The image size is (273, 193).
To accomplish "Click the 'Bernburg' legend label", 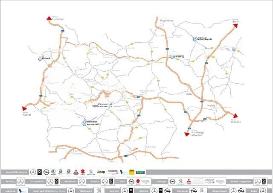I will 10,181.
